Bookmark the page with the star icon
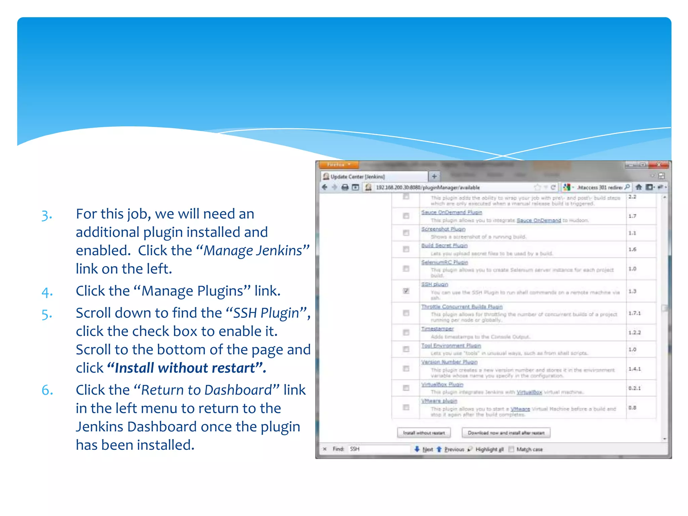Image resolution: width=688 pixels, height=516 pixels. (x=537, y=187)
